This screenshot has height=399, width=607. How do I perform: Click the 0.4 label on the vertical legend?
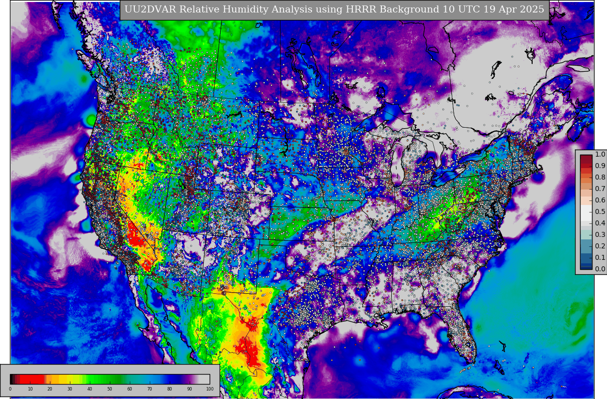(x=600, y=223)
